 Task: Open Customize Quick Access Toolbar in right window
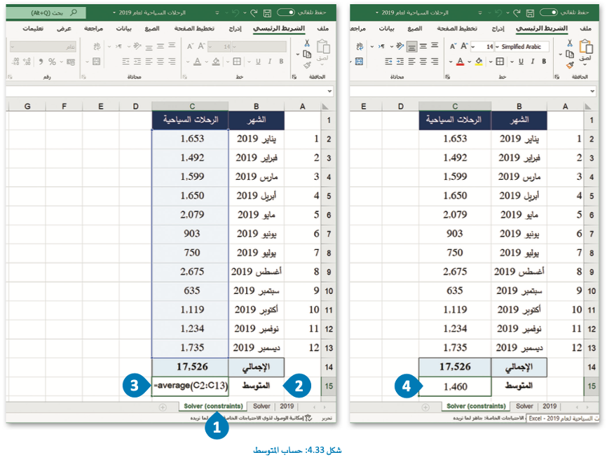pos(480,13)
